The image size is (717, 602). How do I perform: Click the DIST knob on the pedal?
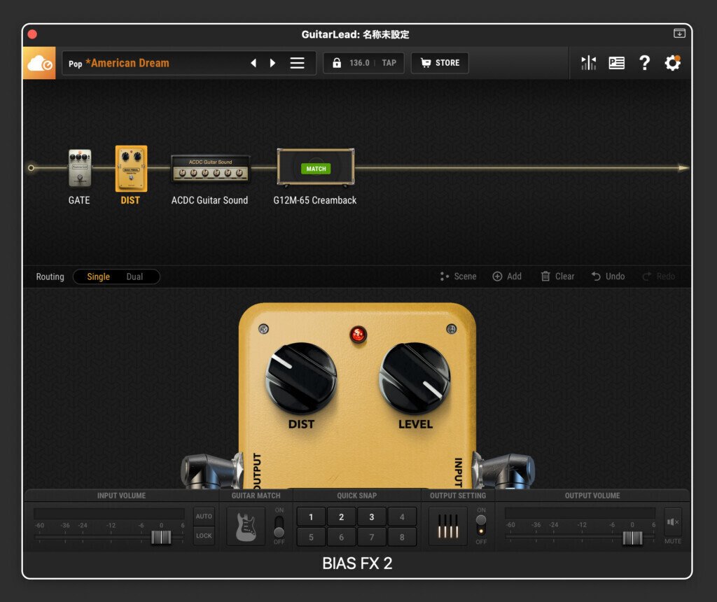point(301,379)
